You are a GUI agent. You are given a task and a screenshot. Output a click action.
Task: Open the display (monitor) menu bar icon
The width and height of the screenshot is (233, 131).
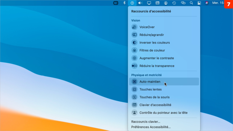(x=149, y=3)
